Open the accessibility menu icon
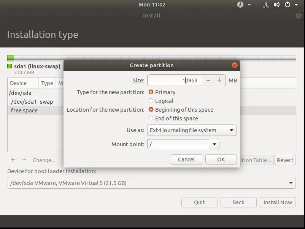Viewport: 305px width, 229px height. 240,5
